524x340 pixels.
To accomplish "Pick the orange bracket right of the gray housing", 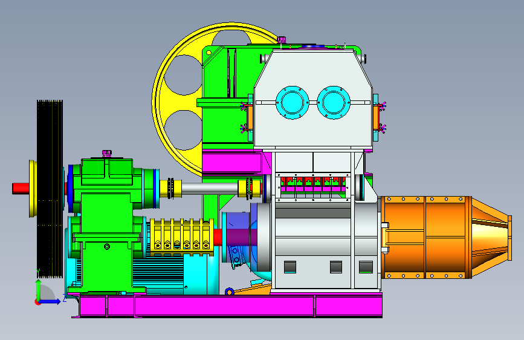I will point(376,117).
